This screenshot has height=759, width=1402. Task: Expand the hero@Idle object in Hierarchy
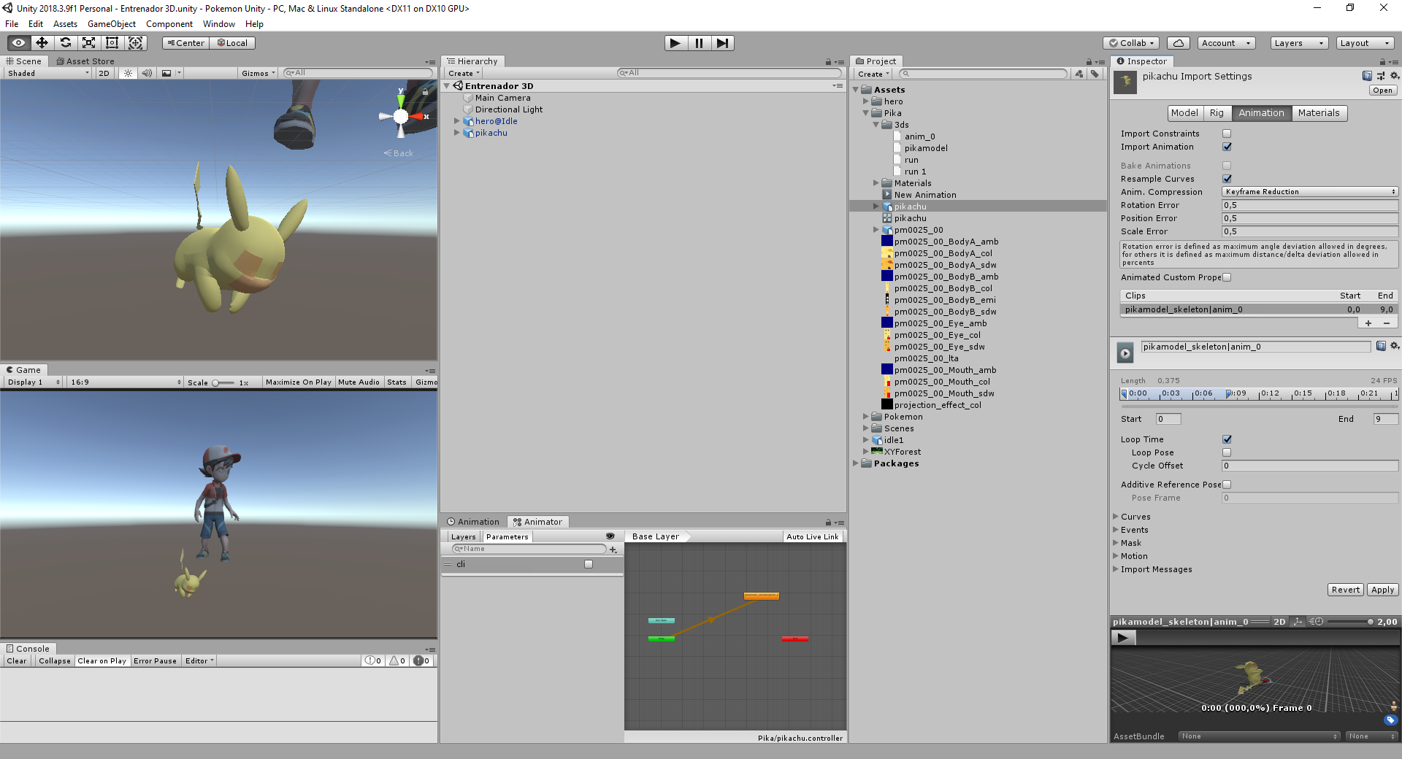tap(457, 121)
